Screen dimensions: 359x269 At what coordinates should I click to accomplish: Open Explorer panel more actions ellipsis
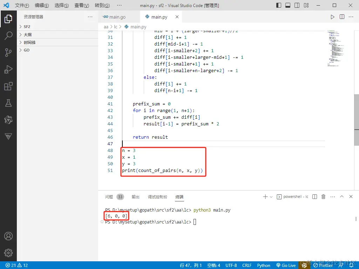pyautogui.click(x=90, y=17)
